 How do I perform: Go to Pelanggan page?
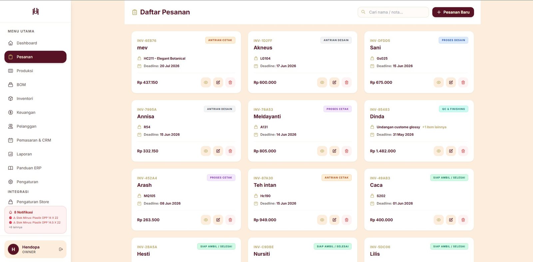pos(35,126)
